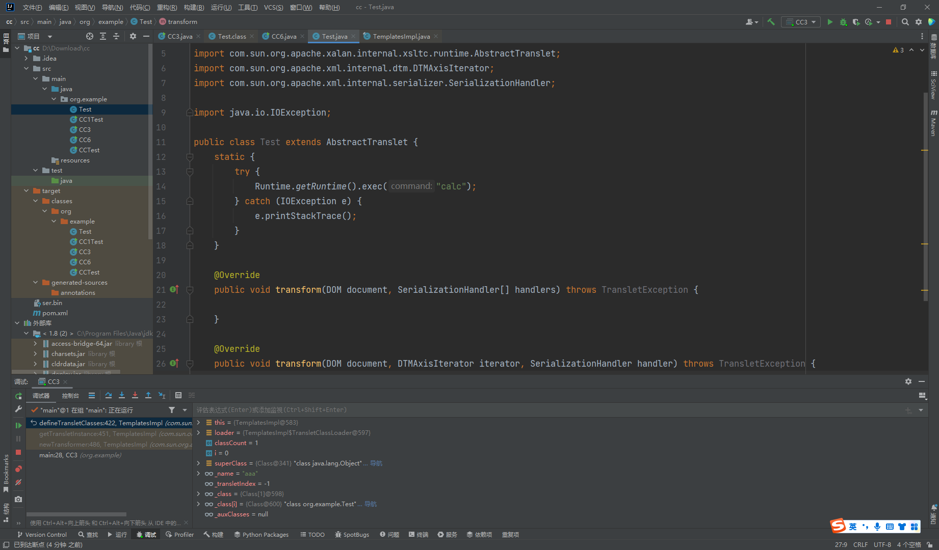The image size is (939, 550).
Task: Click the 导航 link on _class[i] row
Action: (371, 504)
